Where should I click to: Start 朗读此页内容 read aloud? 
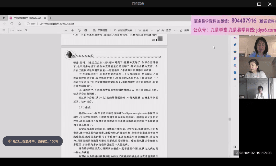click(x=123, y=30)
